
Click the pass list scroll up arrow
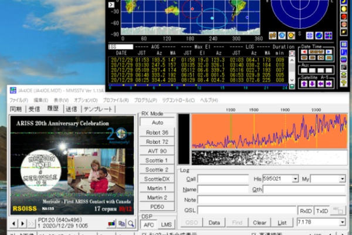[x=292, y=61]
